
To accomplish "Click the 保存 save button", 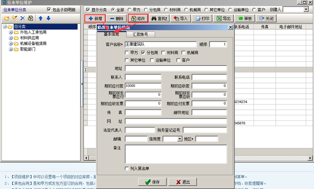I will point(152,182).
